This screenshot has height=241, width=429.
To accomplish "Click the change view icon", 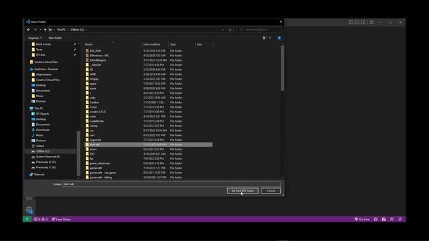I will [x=264, y=38].
